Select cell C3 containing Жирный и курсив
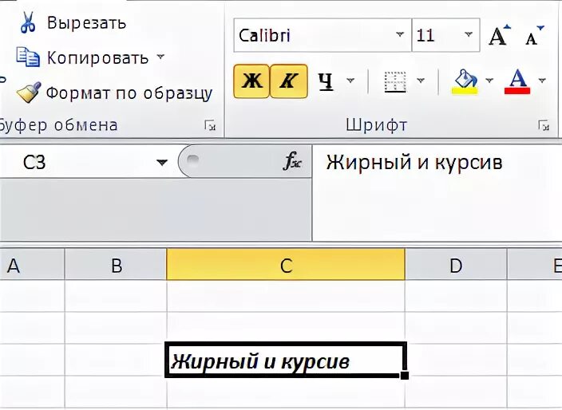This screenshot has height=410, width=562. [x=286, y=360]
